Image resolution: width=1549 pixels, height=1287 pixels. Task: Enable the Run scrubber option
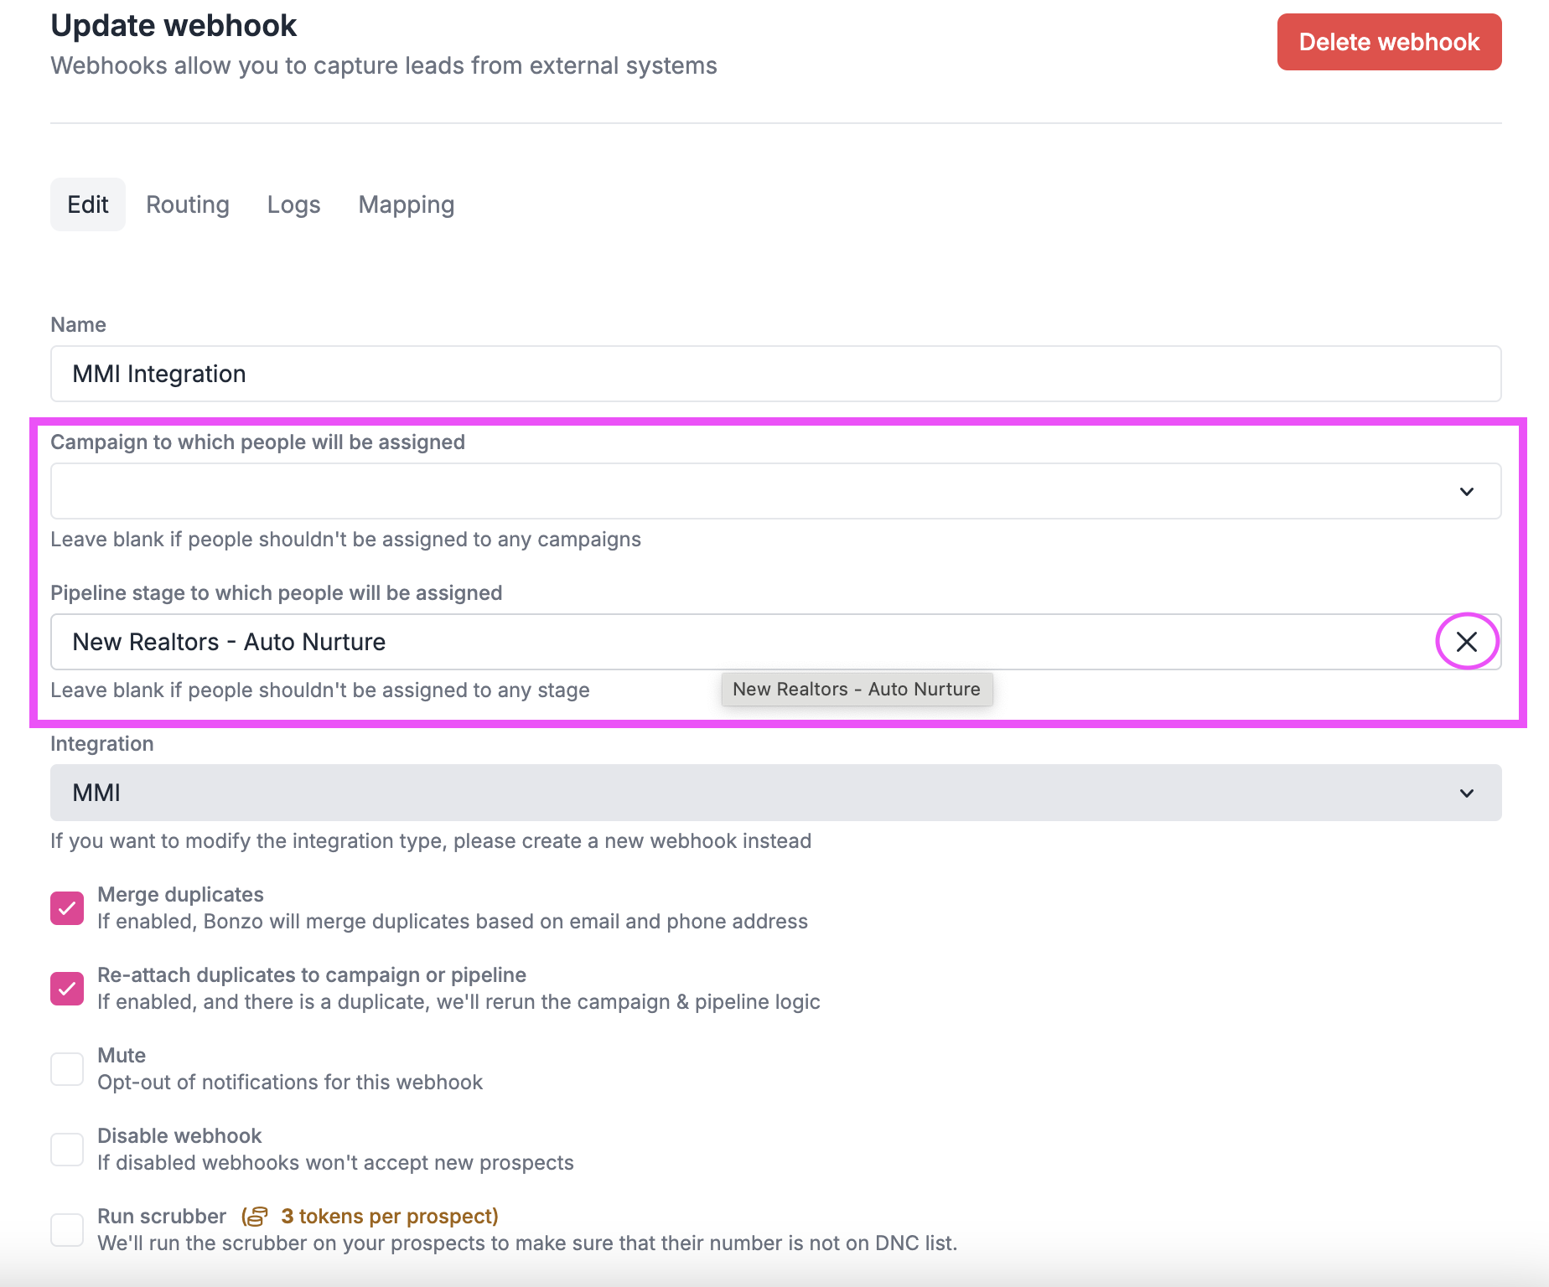(x=67, y=1229)
